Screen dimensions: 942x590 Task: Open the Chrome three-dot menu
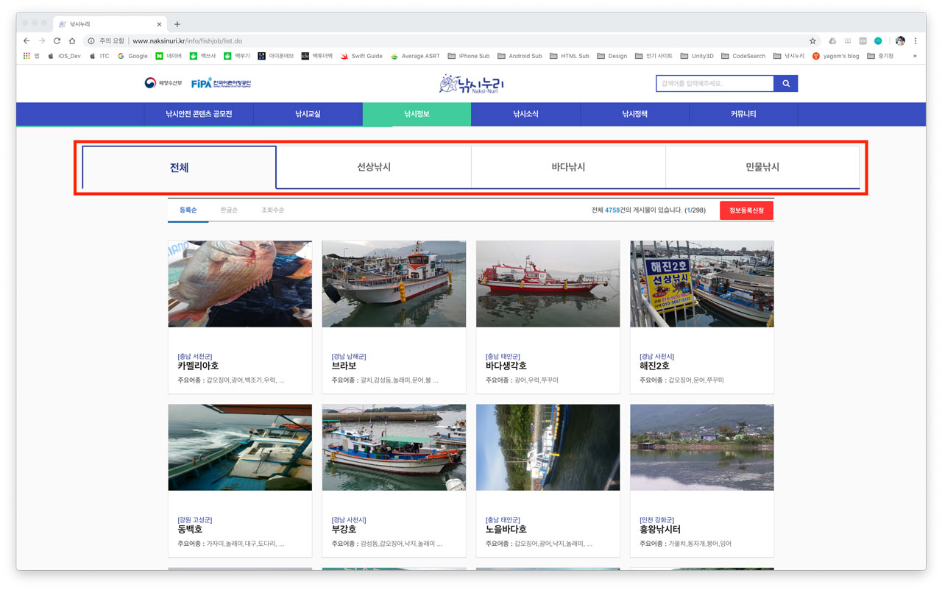click(916, 41)
